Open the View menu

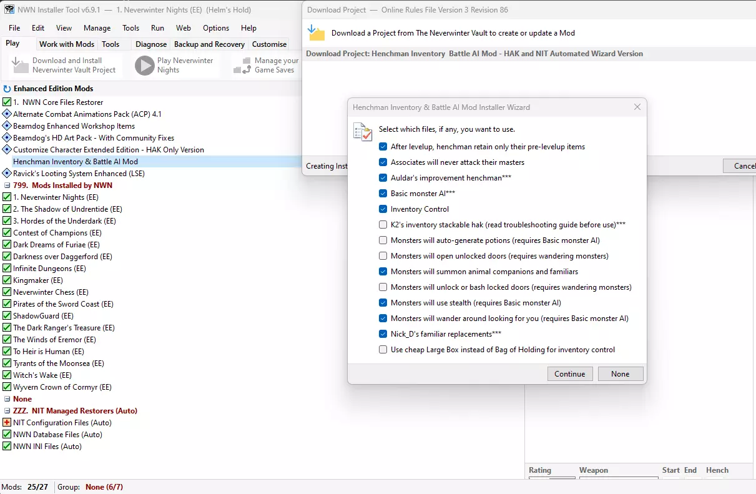click(64, 28)
